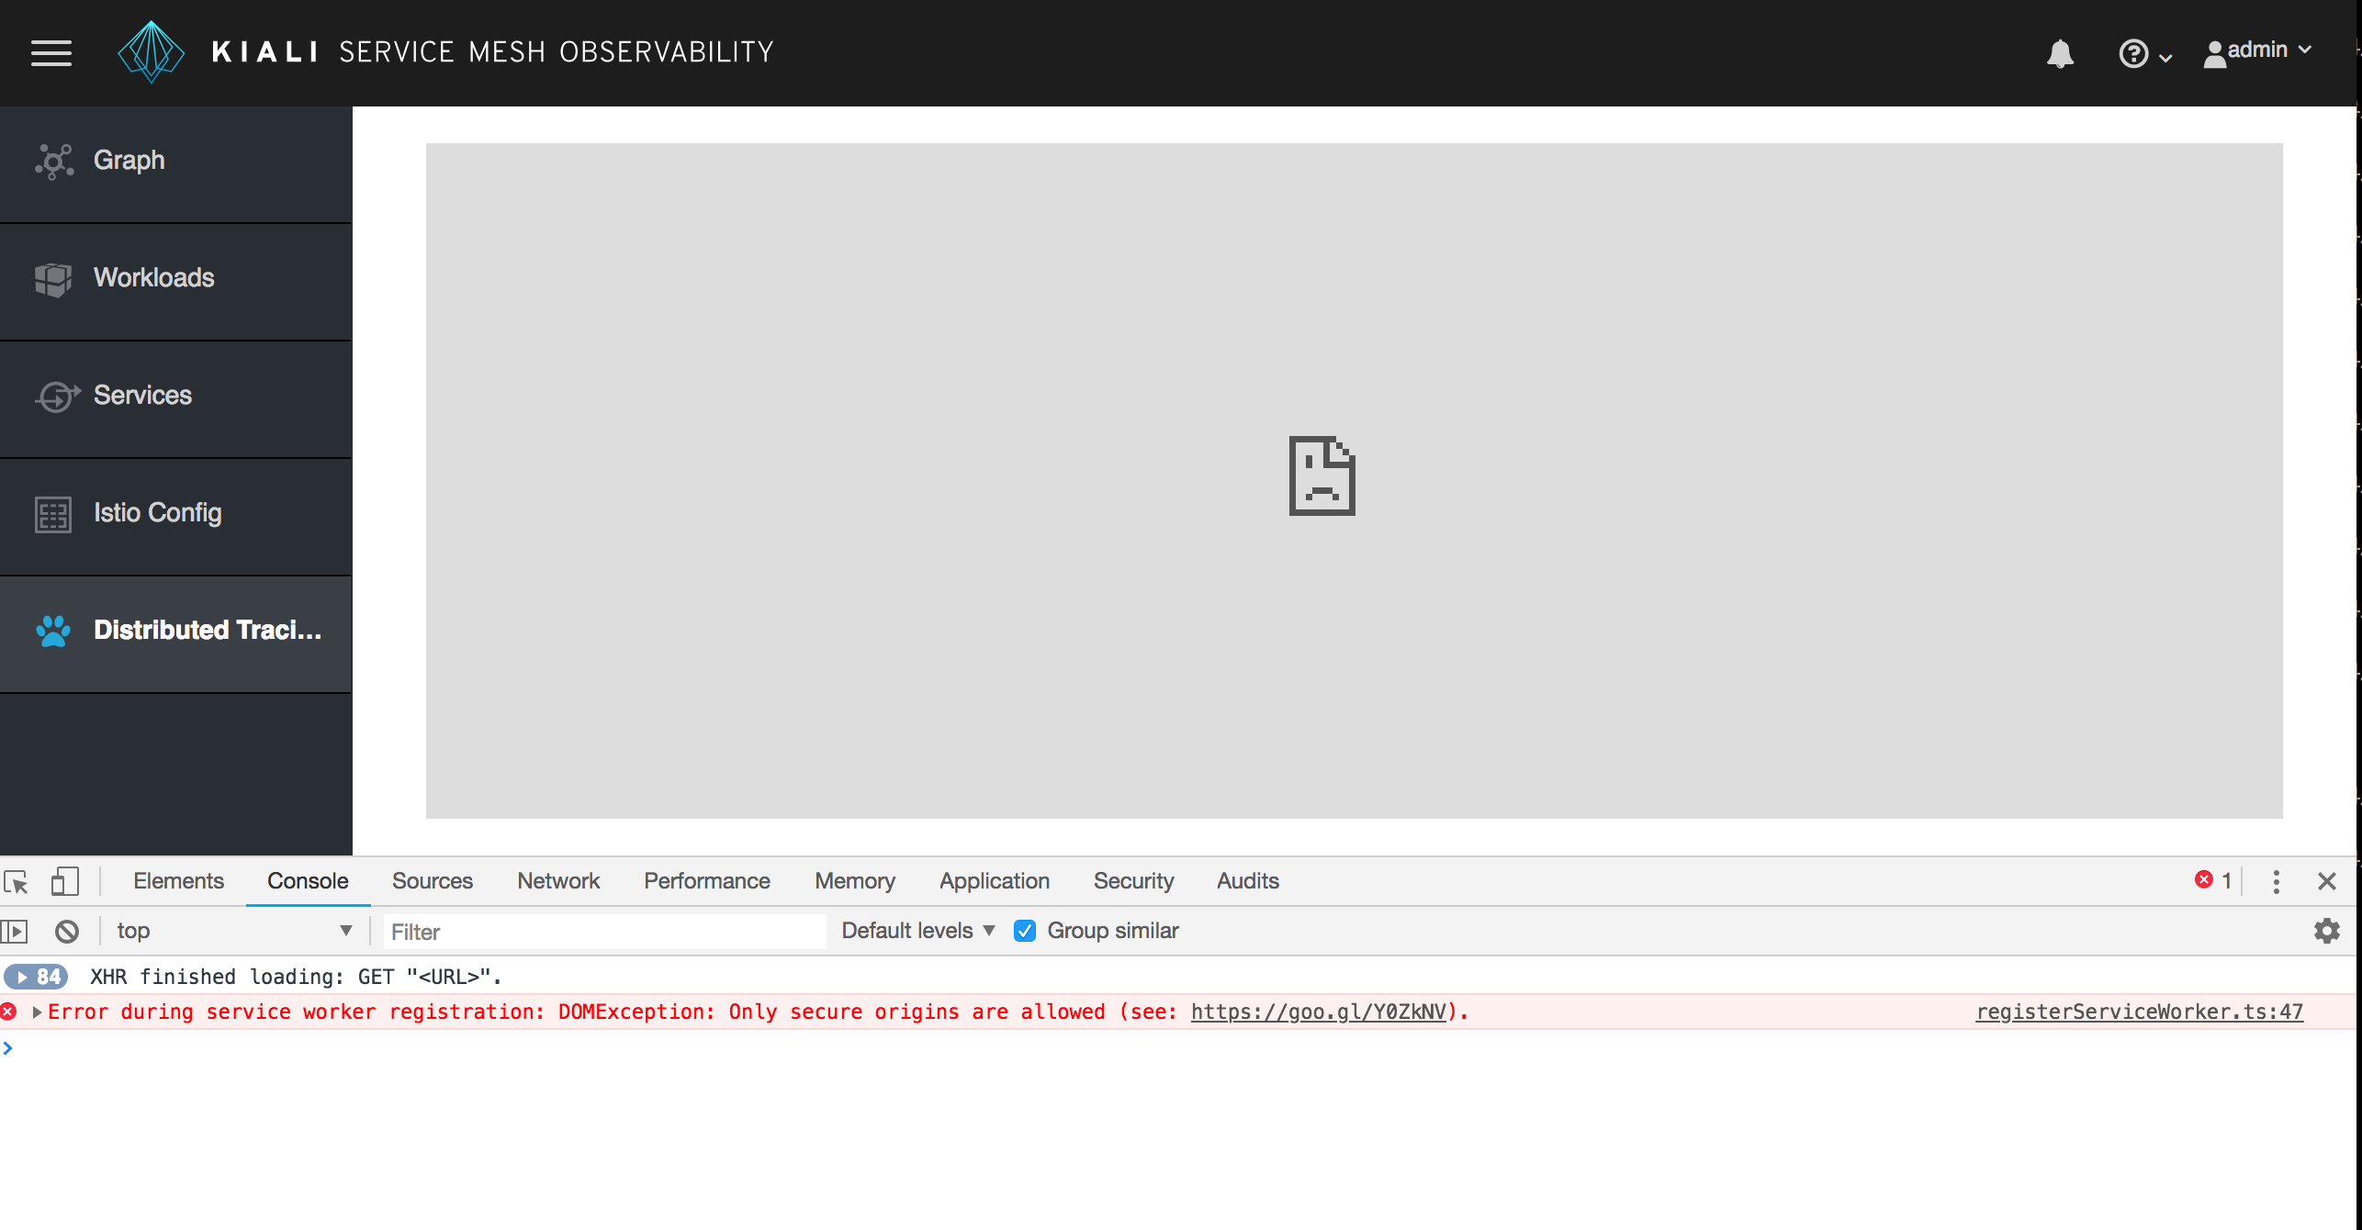Expand the admin user dropdown
This screenshot has width=2362, height=1230.
click(x=2257, y=51)
